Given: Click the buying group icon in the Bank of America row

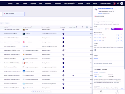Looking at the screenshot, I should [x=73, y=75].
